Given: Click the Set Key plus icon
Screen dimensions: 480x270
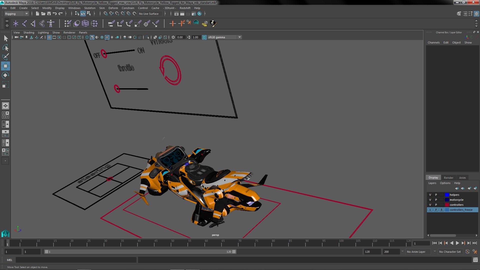Looking at the screenshot, I should point(172,23).
